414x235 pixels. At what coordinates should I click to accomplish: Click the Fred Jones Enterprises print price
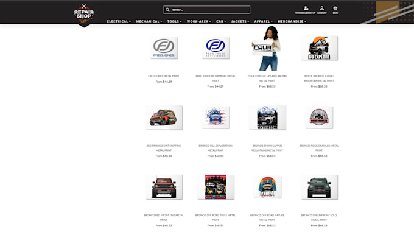coord(216,86)
